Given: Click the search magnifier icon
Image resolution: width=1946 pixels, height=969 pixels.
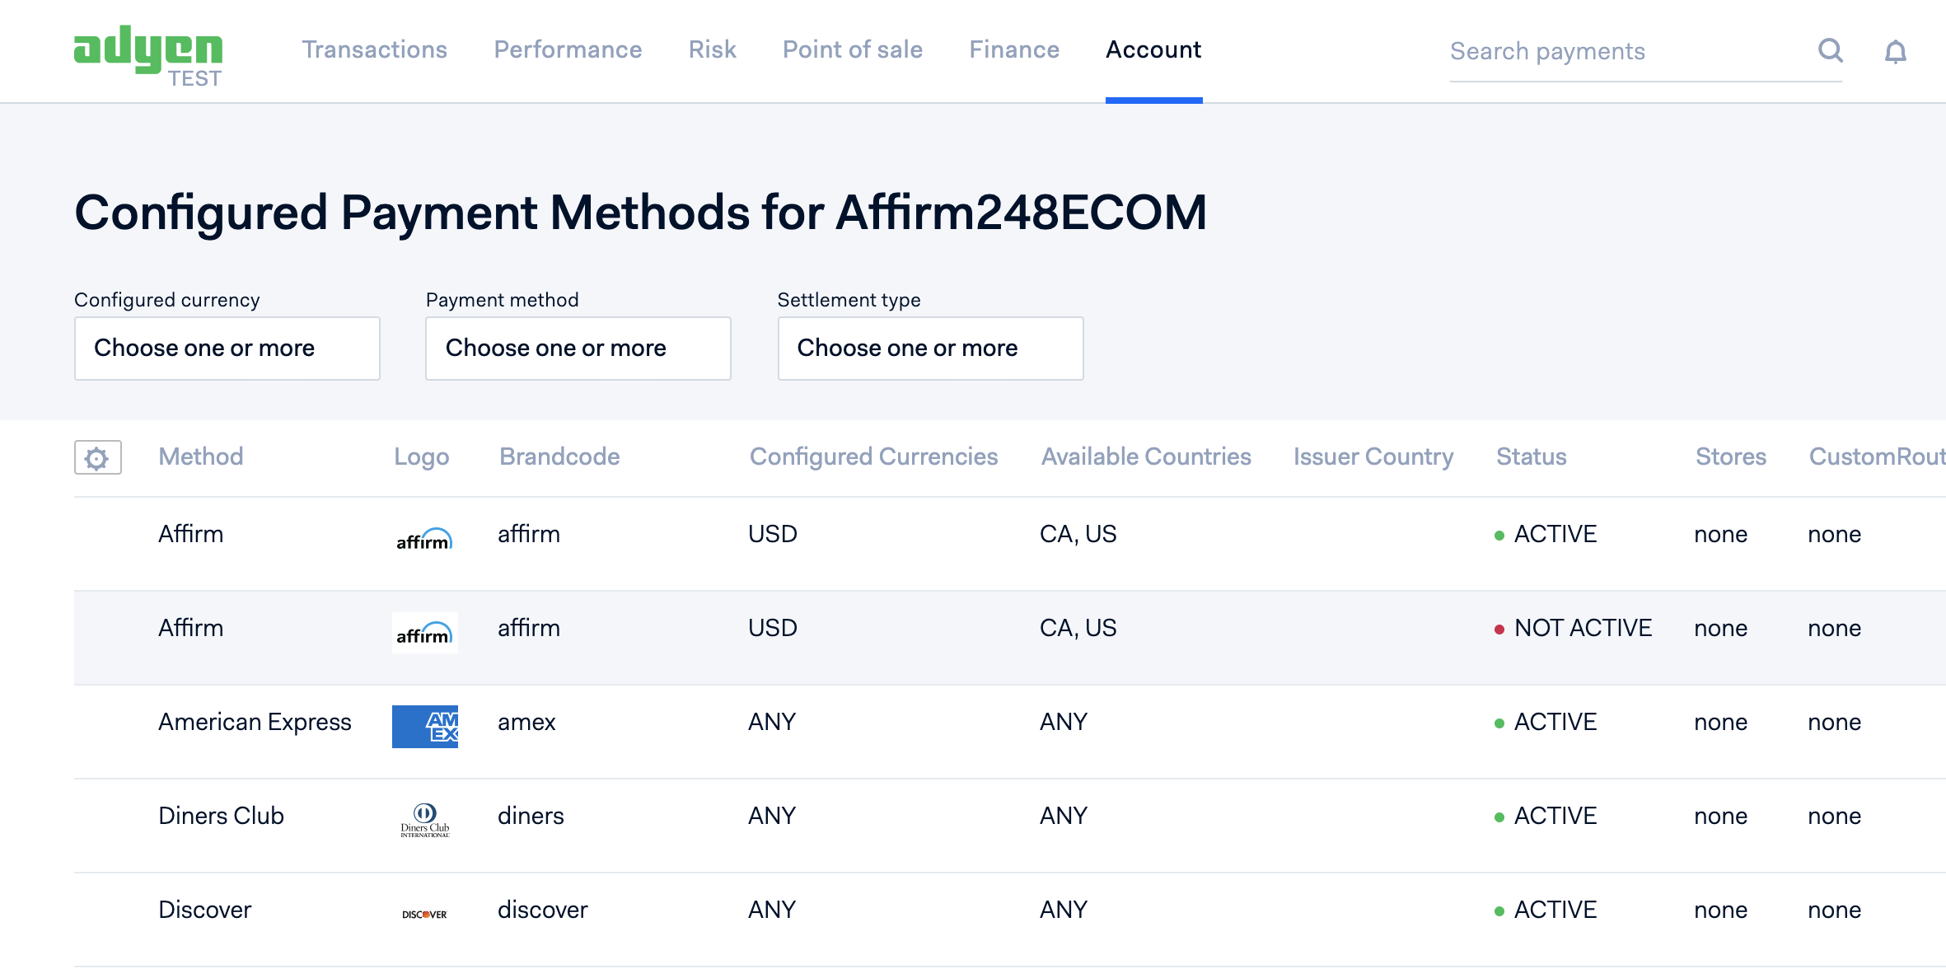Looking at the screenshot, I should tap(1830, 51).
